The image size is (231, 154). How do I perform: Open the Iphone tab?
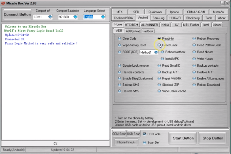pos(174,12)
